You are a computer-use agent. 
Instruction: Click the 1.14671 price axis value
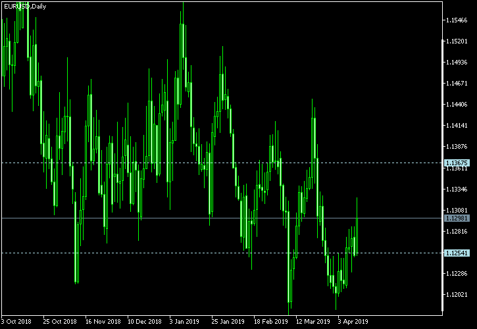(x=457, y=83)
